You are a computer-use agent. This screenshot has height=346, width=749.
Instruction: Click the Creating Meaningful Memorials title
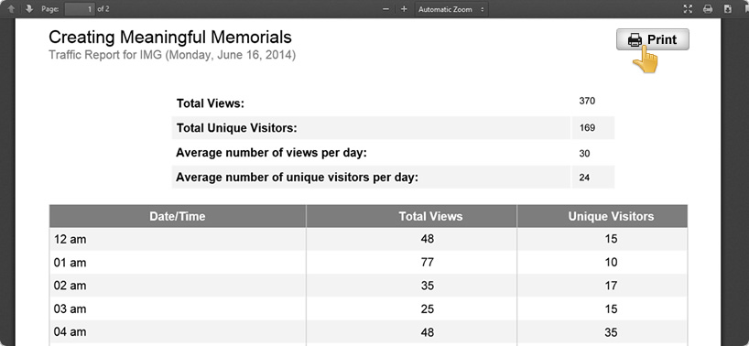(x=170, y=38)
